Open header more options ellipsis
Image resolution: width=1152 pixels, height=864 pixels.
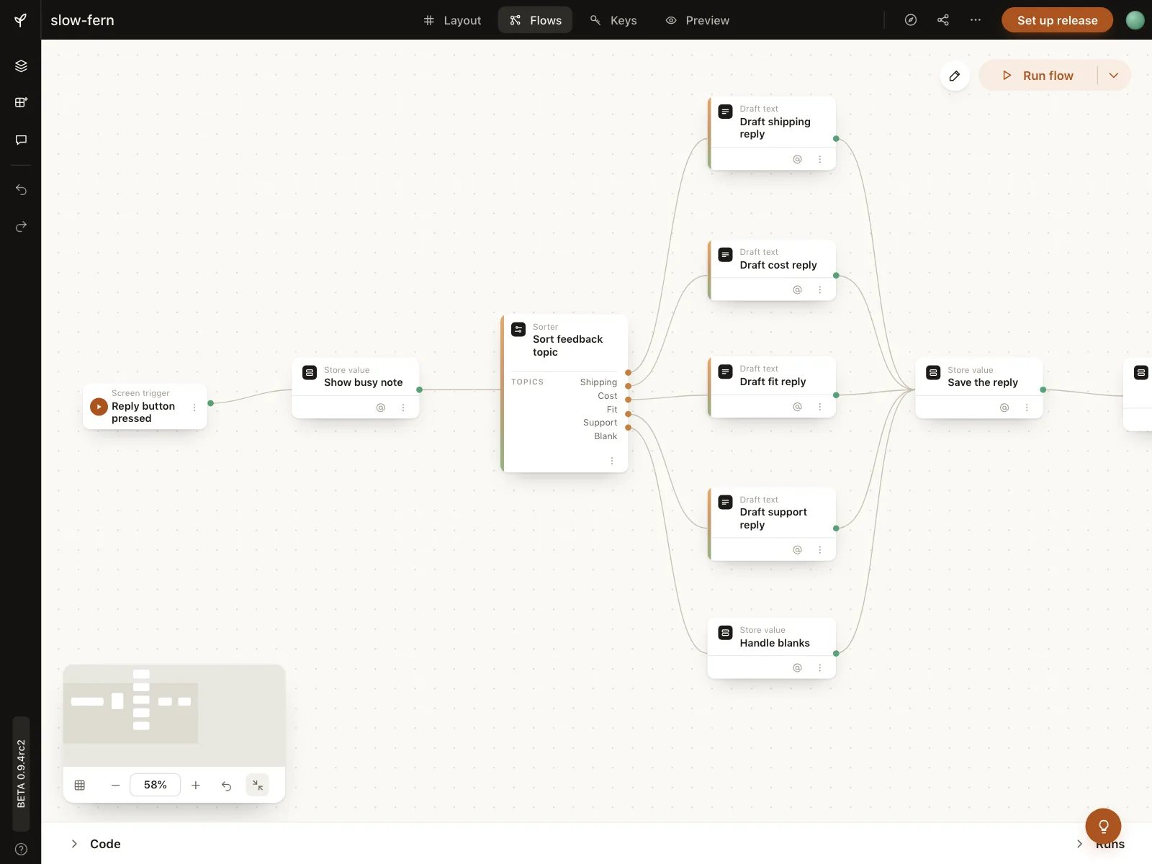tap(976, 20)
